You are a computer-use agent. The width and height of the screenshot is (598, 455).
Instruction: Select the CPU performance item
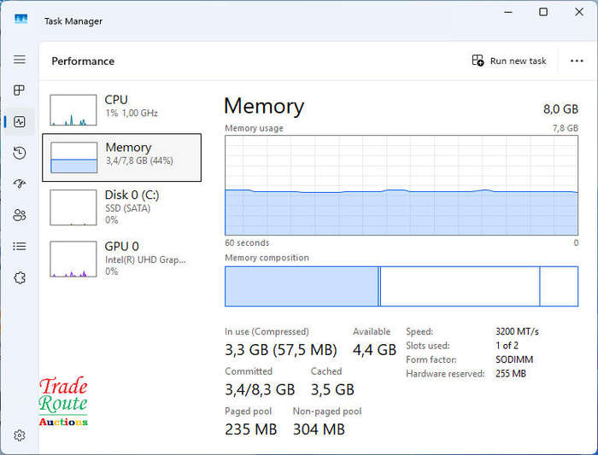pyautogui.click(x=121, y=110)
